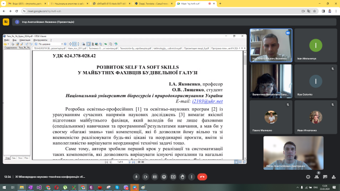
Task: Open a new Chrome tab
Action: [x=220, y=4]
